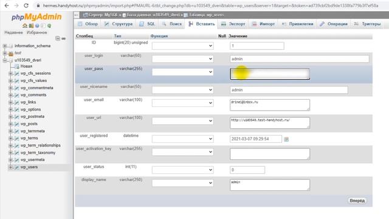Click the user_login value field
Screen dimensions: 389x219
click(300, 59)
